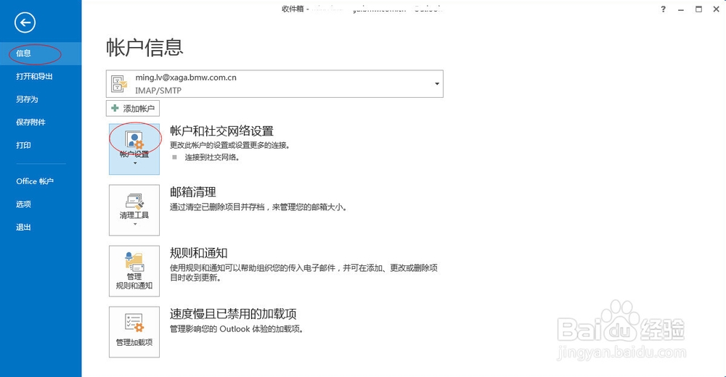This screenshot has width=726, height=377.
Task: Click the 邮箱清理 heading
Action: (193, 192)
